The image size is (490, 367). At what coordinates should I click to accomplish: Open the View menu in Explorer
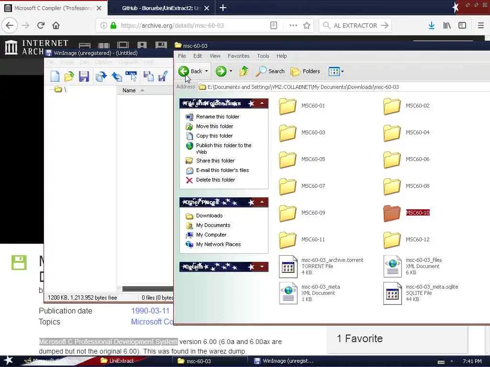(x=215, y=56)
